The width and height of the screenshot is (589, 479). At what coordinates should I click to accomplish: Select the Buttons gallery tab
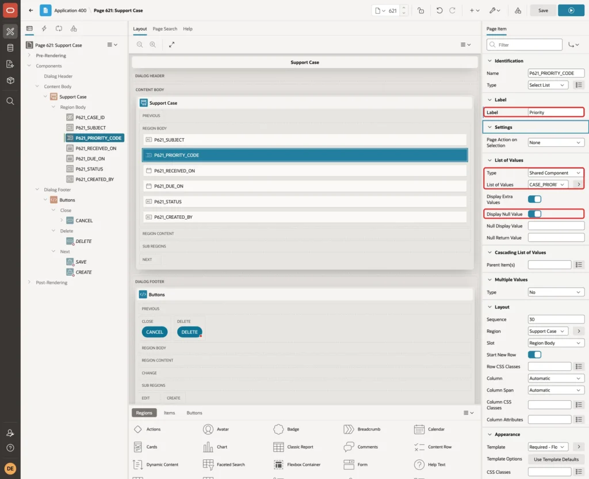coord(194,413)
